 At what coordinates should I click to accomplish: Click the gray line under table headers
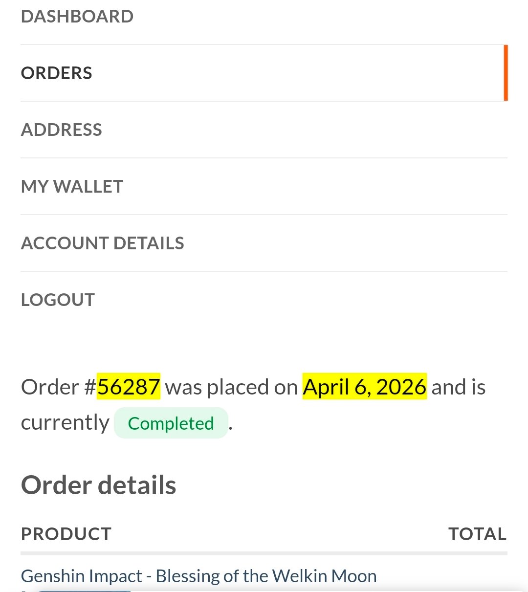point(264,553)
